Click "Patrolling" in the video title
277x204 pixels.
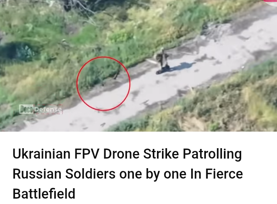point(212,154)
